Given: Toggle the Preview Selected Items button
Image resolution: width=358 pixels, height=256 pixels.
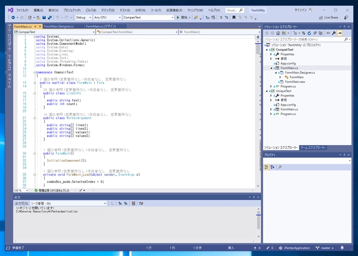Looking at the screenshot, I should point(340,33).
